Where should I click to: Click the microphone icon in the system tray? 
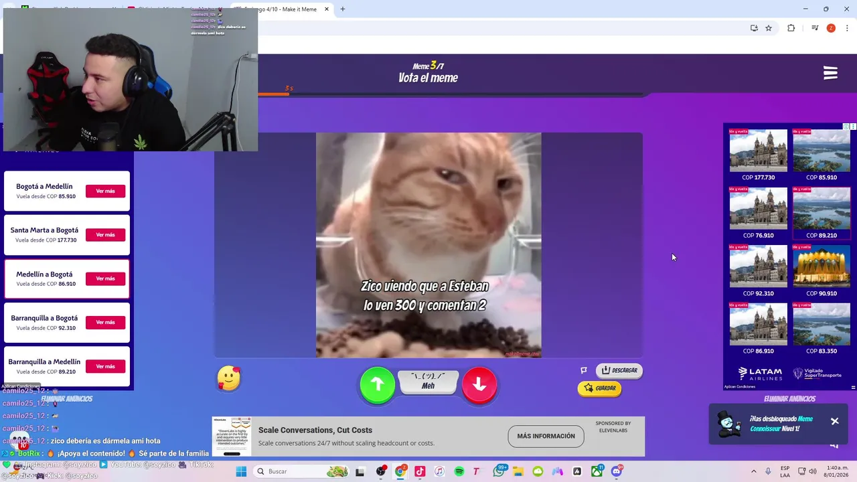[768, 471]
